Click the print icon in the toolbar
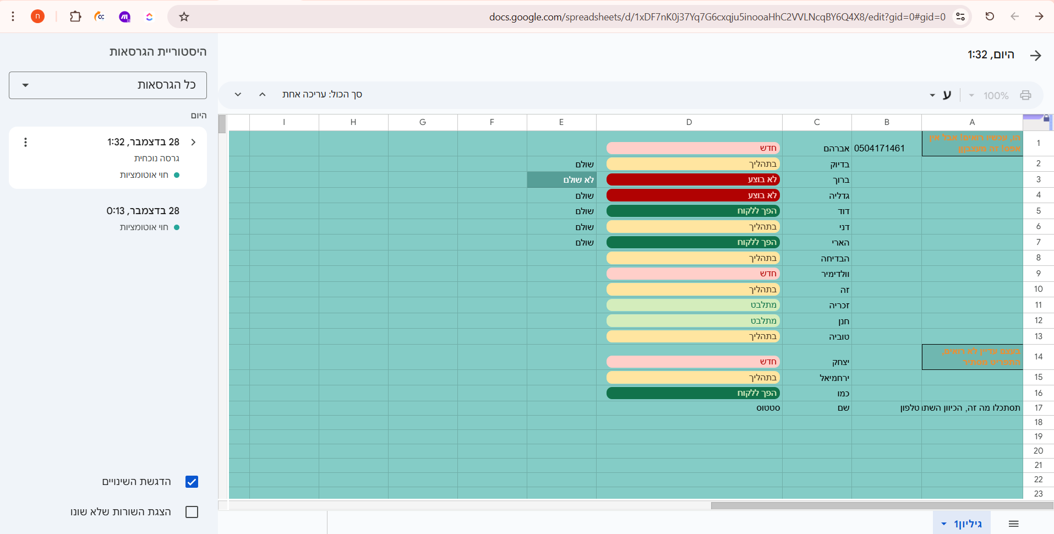1054x534 pixels. coord(1025,95)
